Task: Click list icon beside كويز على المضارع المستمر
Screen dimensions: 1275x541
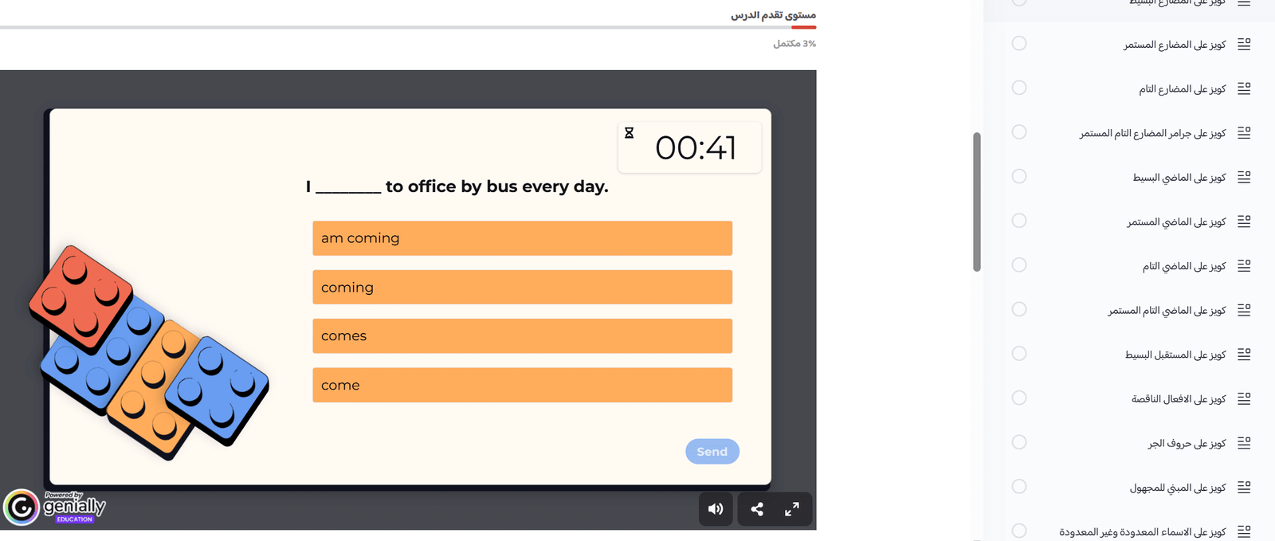Action: point(1244,45)
